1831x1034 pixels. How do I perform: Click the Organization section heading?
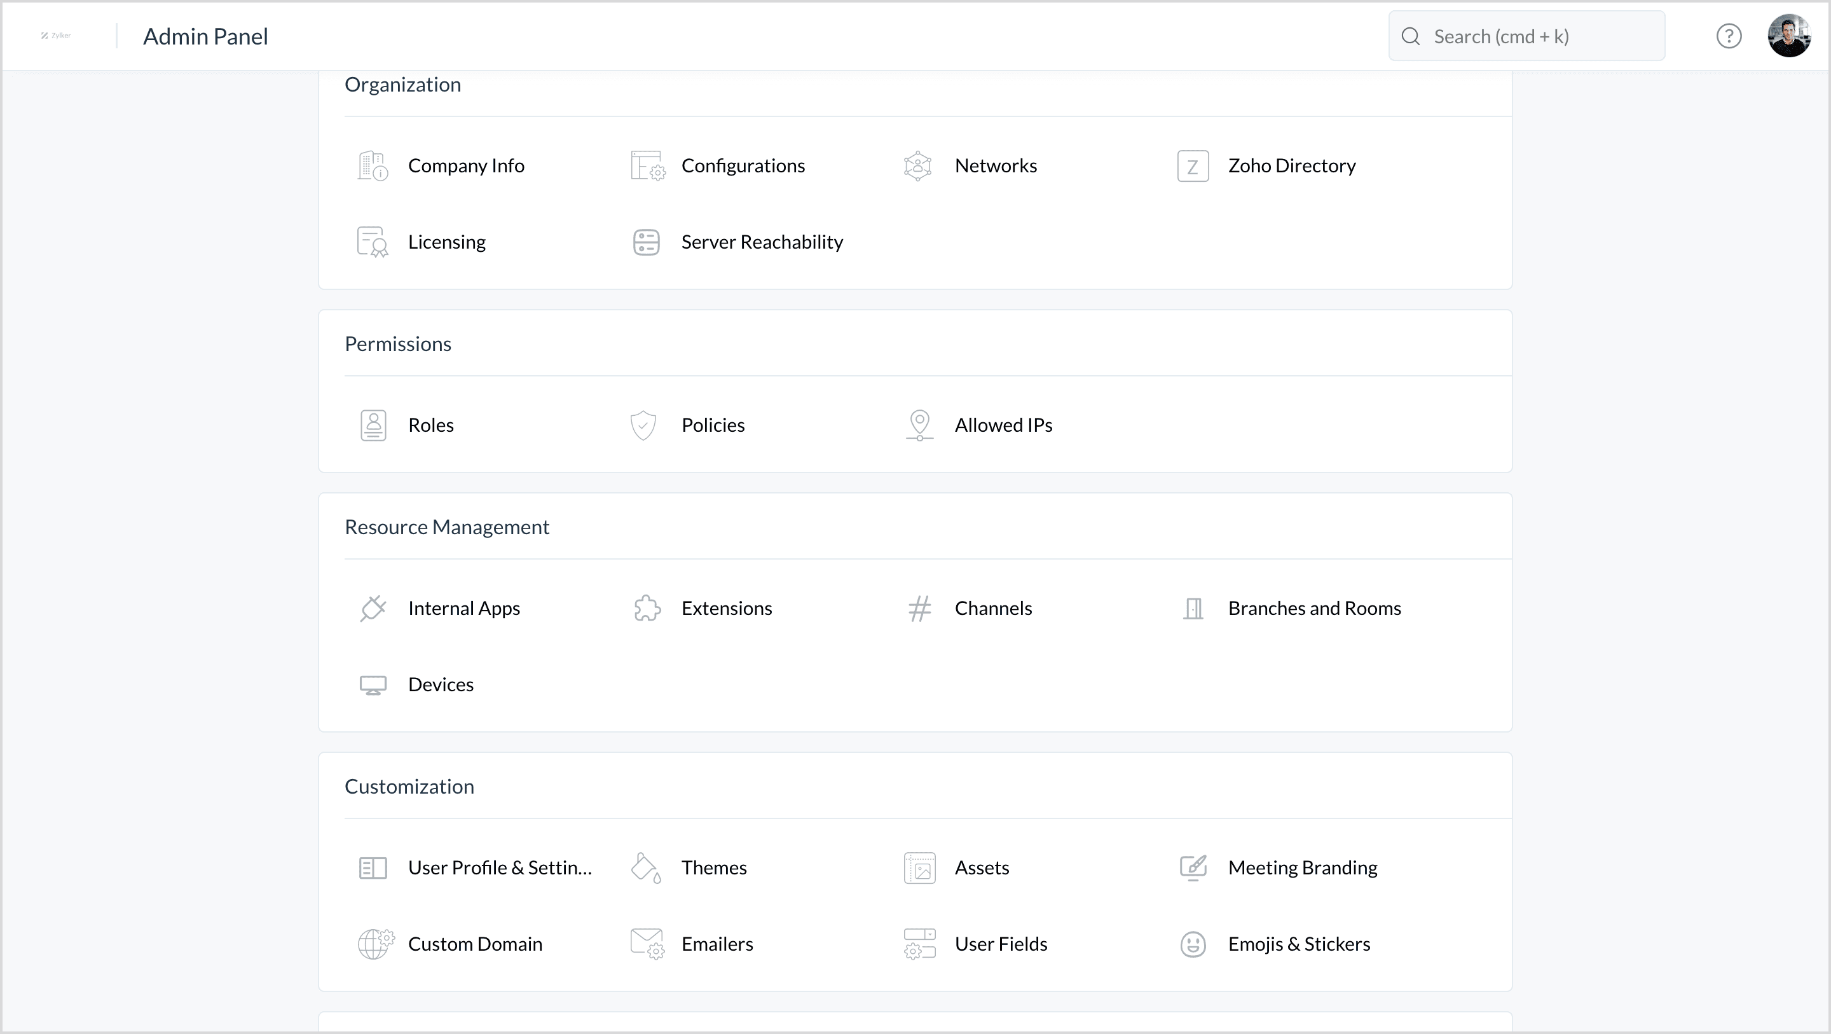point(403,85)
